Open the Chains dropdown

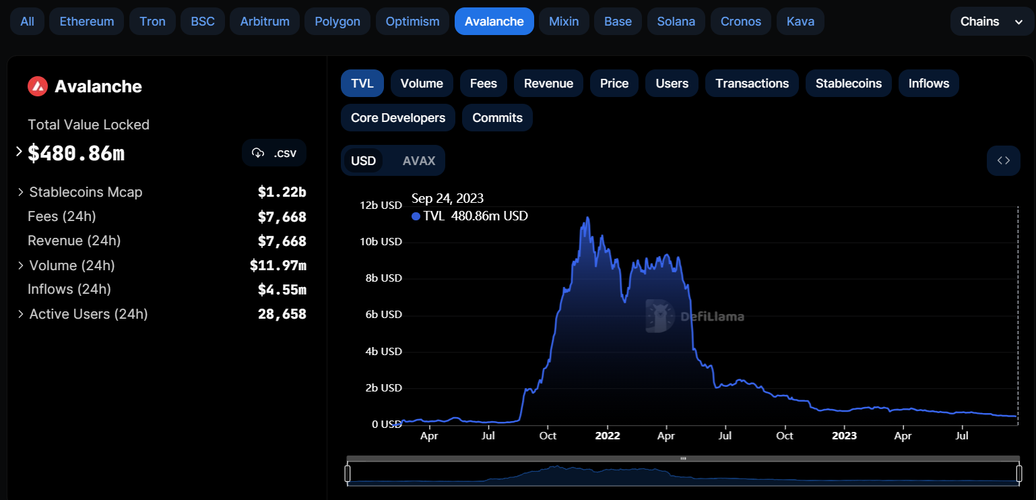pos(991,22)
